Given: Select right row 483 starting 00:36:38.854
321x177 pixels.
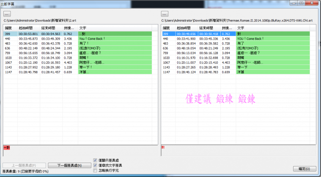Looking at the screenshot, I should click(236, 44).
